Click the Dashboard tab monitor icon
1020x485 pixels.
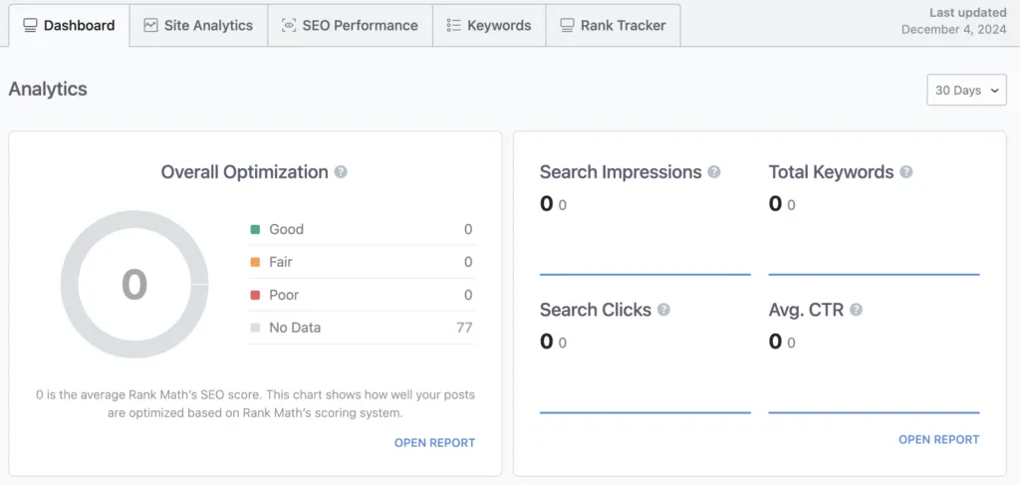click(x=30, y=25)
